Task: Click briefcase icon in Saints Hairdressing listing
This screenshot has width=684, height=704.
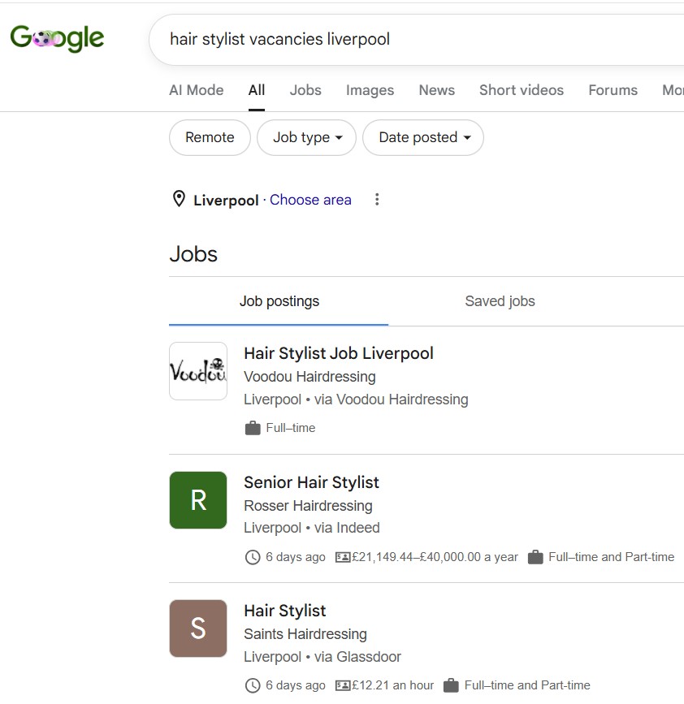Action: point(451,685)
